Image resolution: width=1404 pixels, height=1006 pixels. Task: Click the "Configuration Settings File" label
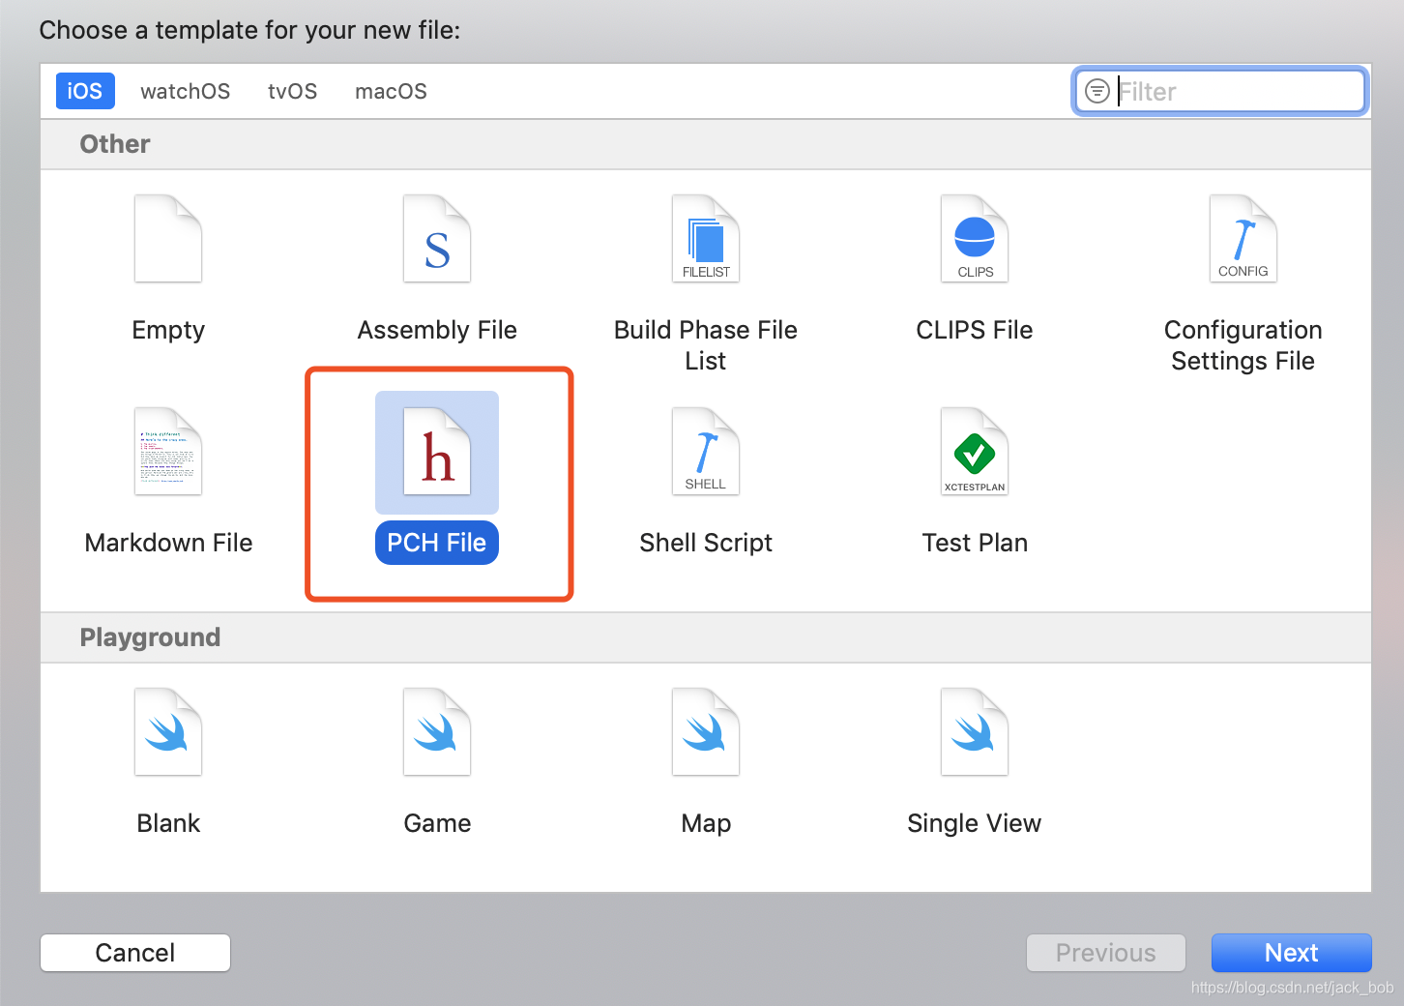[x=1243, y=345]
